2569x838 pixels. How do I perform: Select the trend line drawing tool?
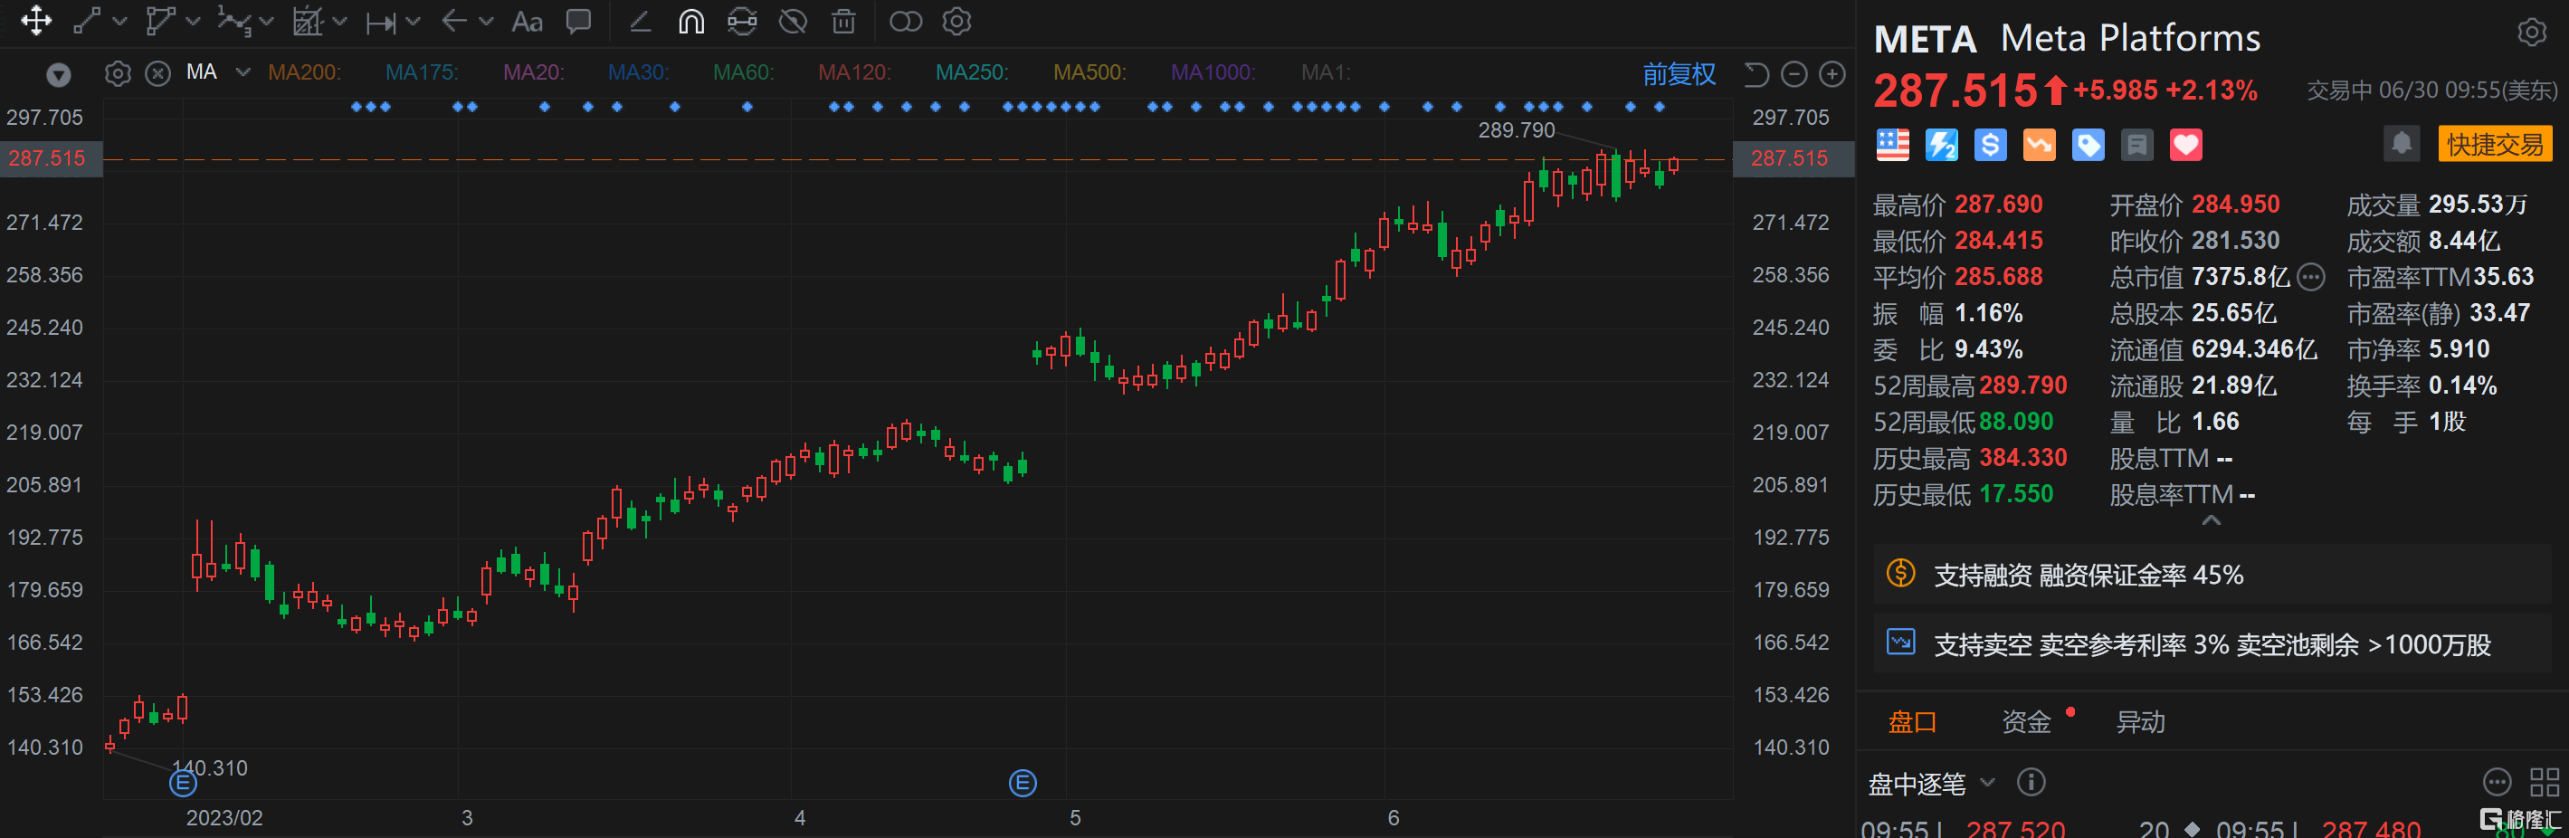pos(88,21)
